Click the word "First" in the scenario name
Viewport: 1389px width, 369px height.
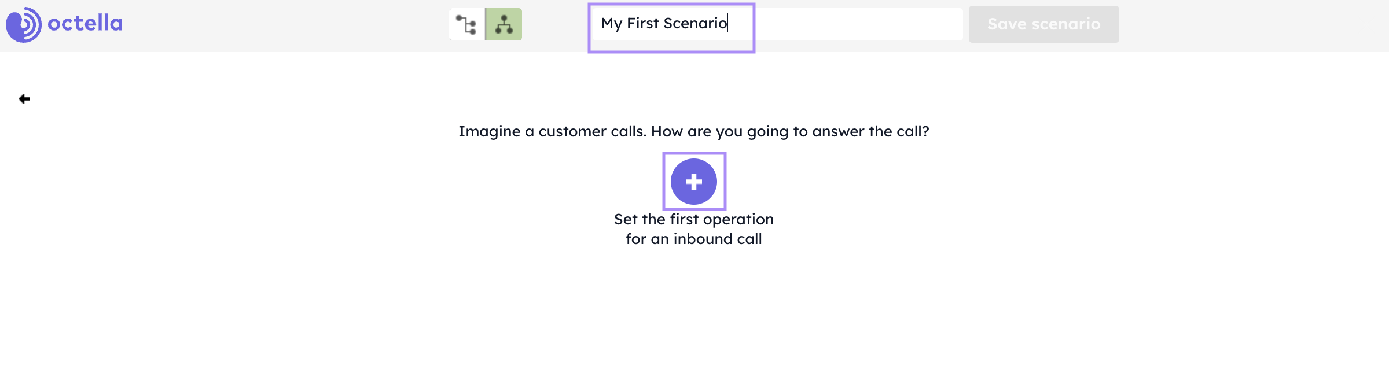pyautogui.click(x=642, y=24)
